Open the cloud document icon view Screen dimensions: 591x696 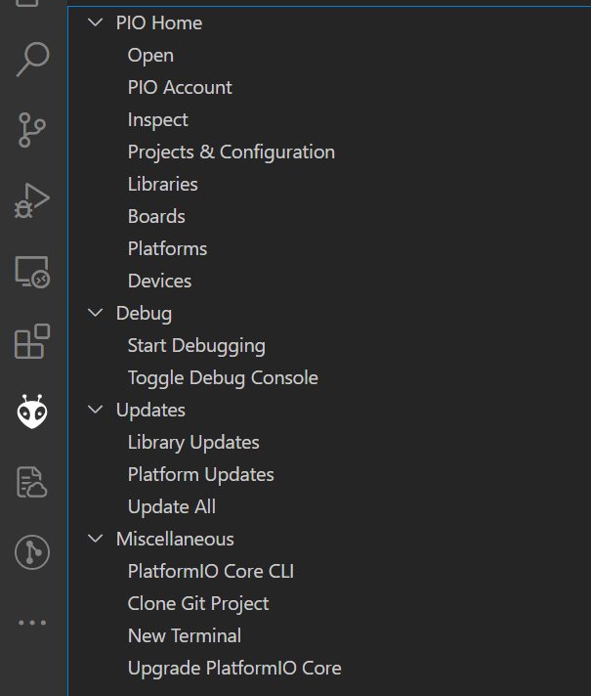[x=32, y=482]
